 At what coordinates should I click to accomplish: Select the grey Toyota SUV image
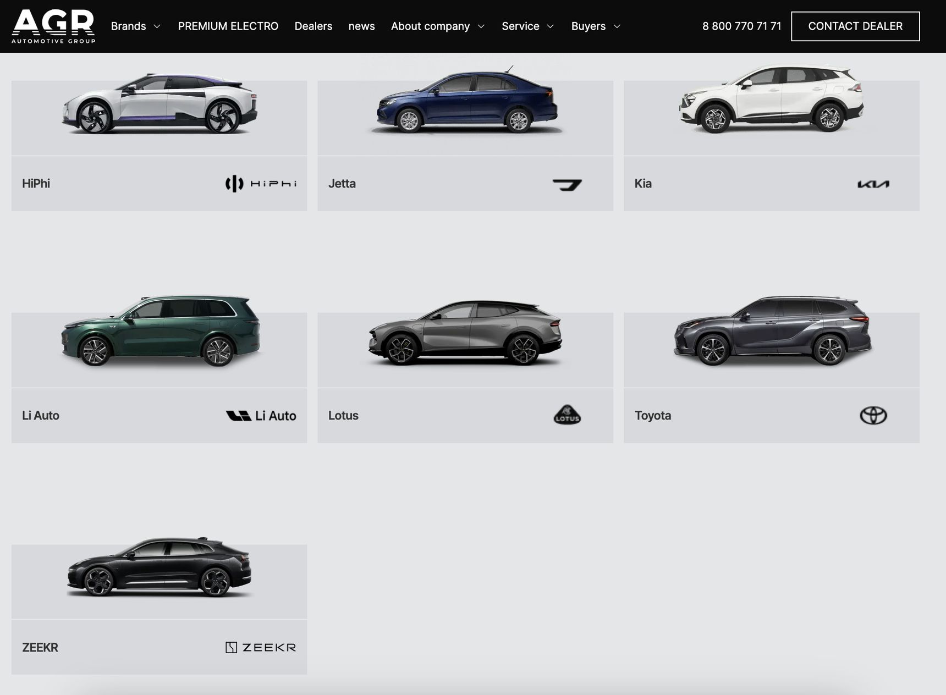pos(773,331)
